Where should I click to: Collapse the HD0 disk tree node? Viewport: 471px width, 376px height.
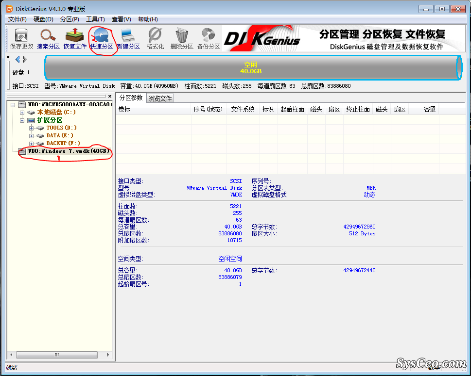click(x=13, y=105)
